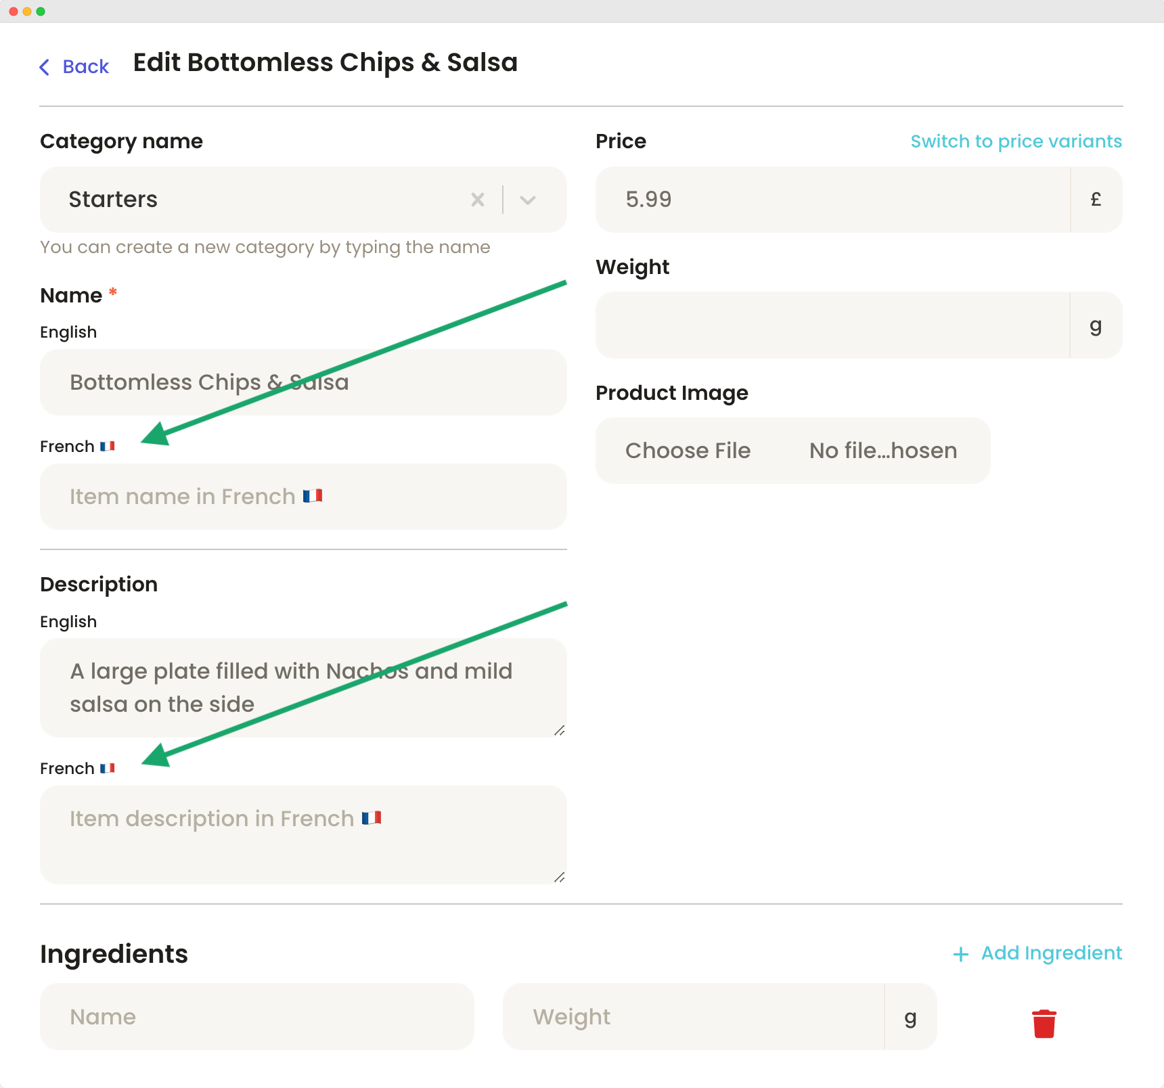Click the pound currency symbol in Price
This screenshot has width=1164, height=1088.
1096,200
